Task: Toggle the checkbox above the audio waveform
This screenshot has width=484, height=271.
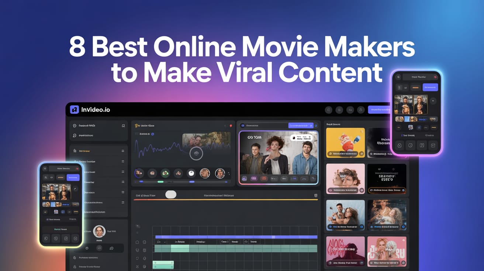Action: pyautogui.click(x=136, y=134)
